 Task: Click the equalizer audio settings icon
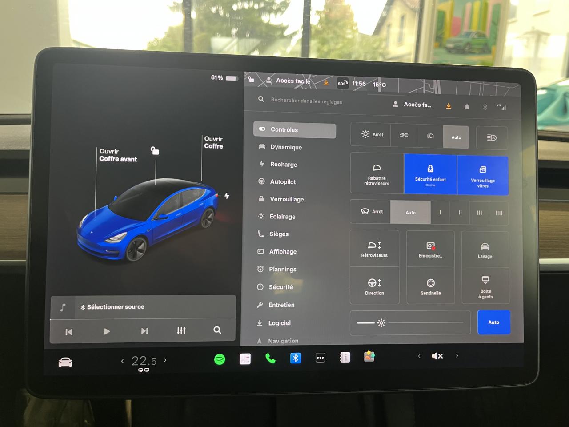coord(181,330)
